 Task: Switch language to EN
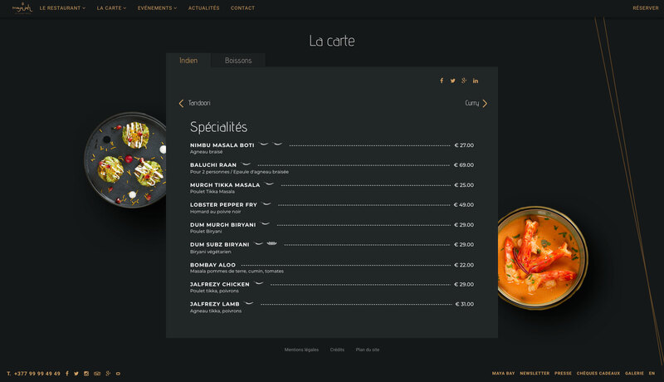click(652, 374)
